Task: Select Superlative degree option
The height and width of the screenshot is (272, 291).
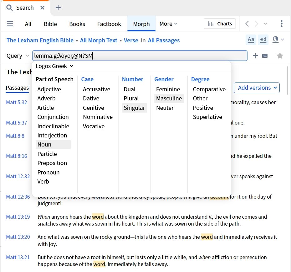Action: (207, 117)
